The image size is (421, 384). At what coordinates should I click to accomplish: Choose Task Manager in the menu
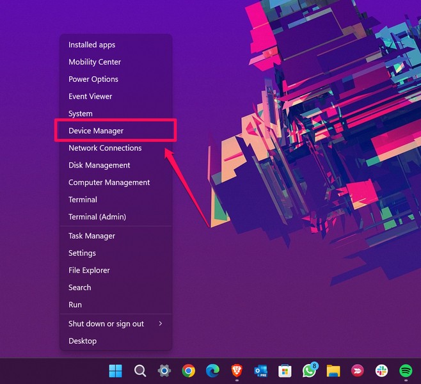91,236
